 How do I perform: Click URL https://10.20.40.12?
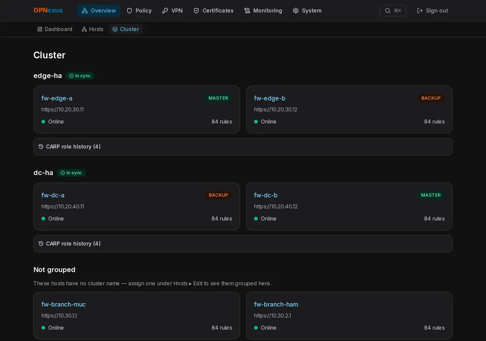[x=276, y=206]
